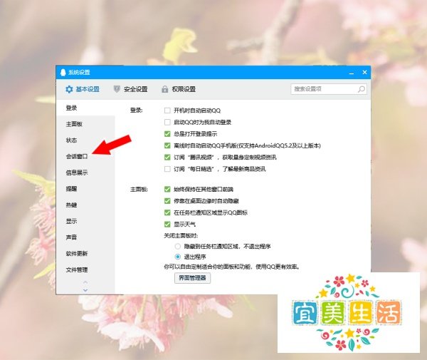
Task: Select the 退出程序 radio option
Action: click(x=177, y=257)
